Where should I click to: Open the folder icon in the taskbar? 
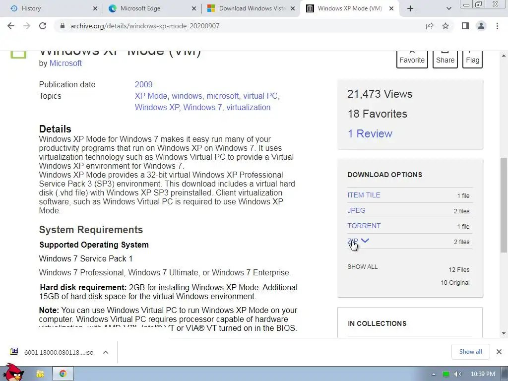pos(40,374)
